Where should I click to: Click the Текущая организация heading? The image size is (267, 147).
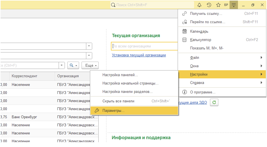136,36
